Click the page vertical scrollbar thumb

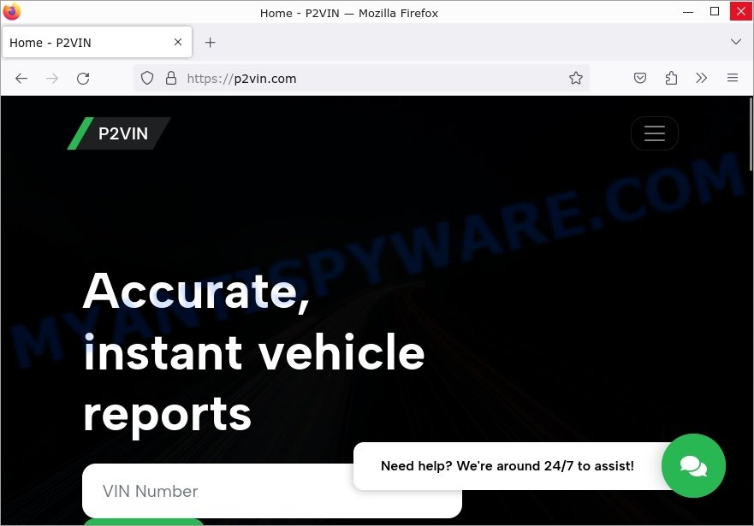point(751,134)
